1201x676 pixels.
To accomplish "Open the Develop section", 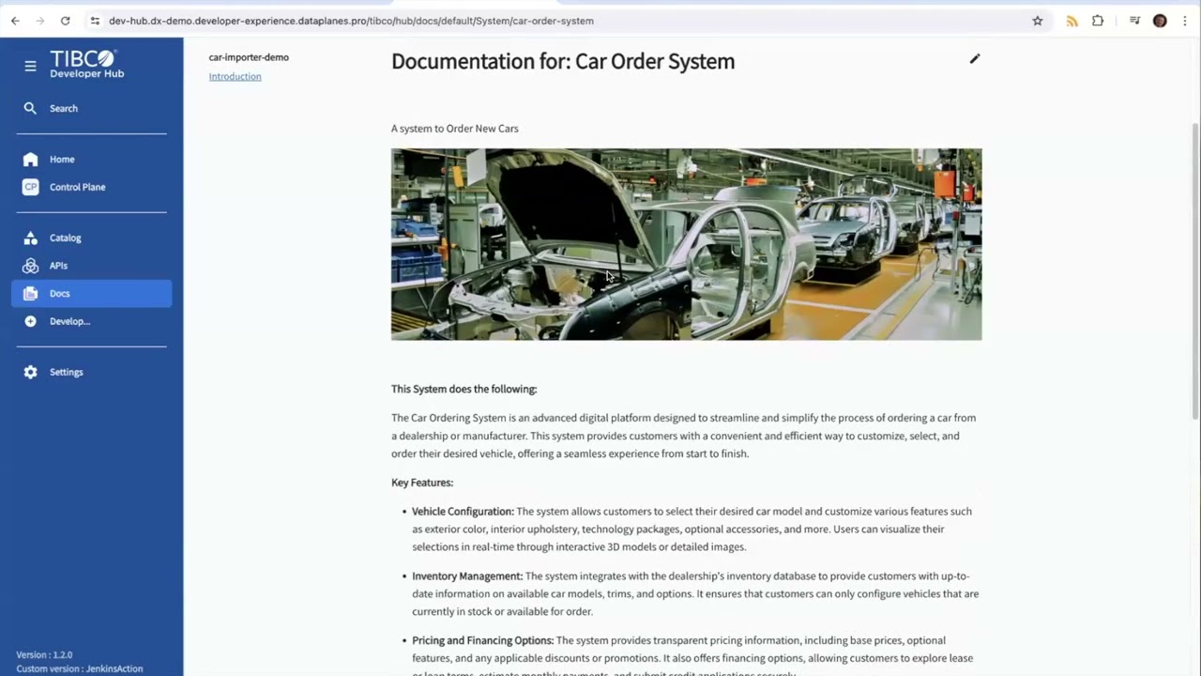I will (x=69, y=321).
